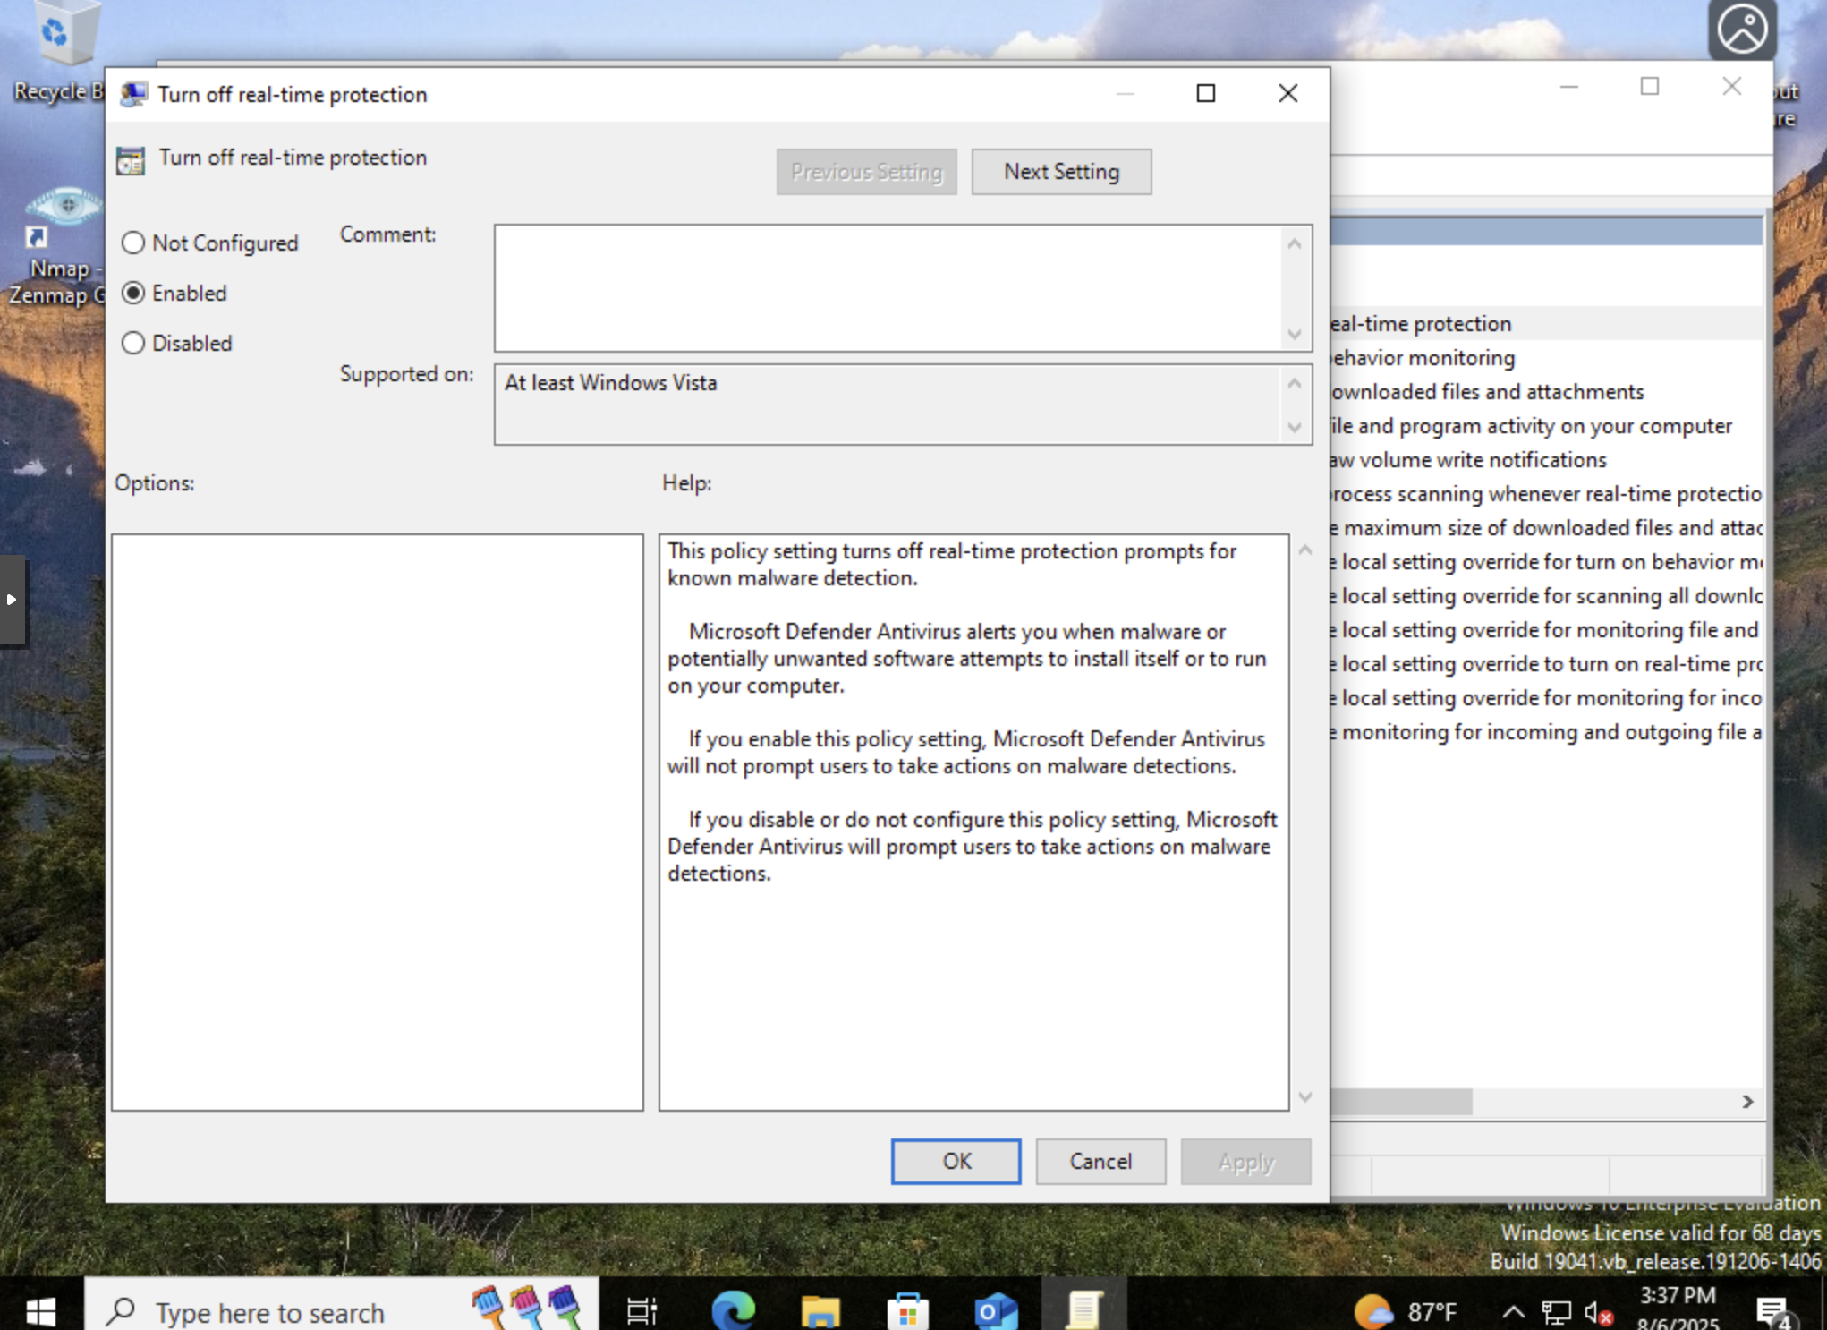Click the user account icon at top right

[x=1741, y=30]
